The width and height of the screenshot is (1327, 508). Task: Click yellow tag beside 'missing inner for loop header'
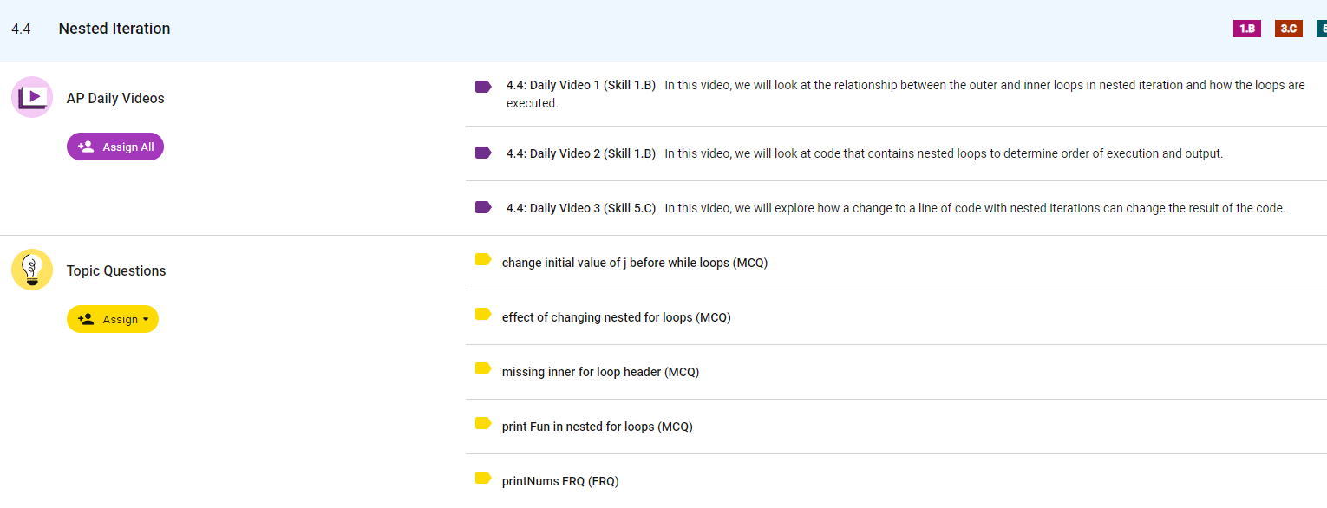(483, 368)
